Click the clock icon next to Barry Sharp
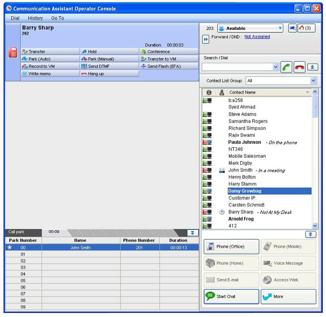This screenshot has height=317, width=326. [x=222, y=212]
